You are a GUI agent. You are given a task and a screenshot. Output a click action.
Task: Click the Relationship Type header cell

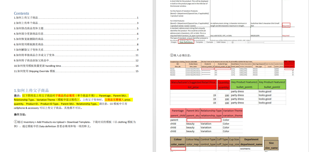211,111
